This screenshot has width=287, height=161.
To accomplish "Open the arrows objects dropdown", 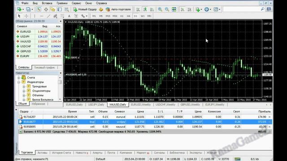I will 84,16.
